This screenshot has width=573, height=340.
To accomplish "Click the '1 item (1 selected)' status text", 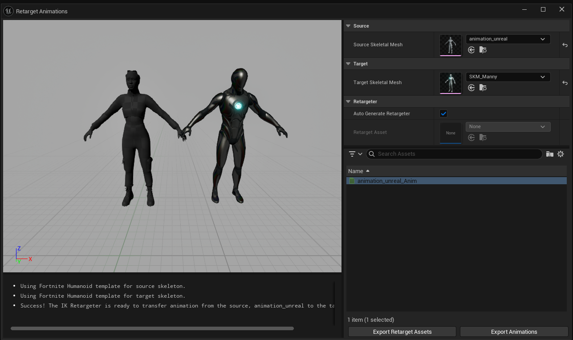I will (x=371, y=320).
